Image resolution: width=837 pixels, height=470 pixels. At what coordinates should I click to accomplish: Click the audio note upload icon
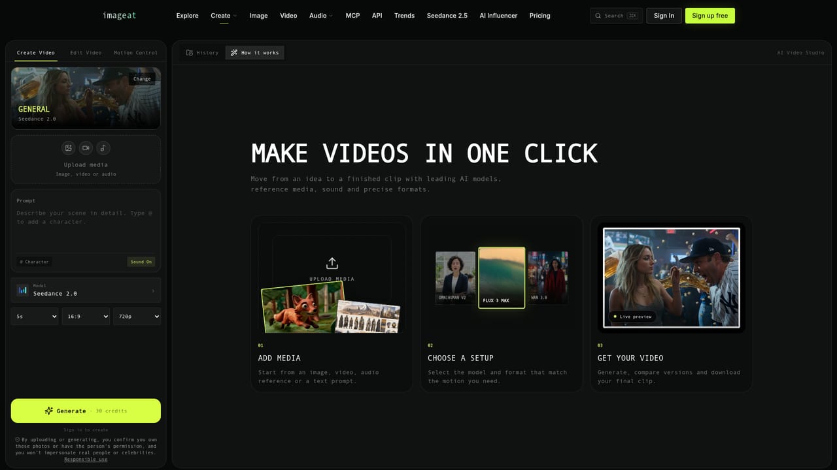tap(103, 148)
